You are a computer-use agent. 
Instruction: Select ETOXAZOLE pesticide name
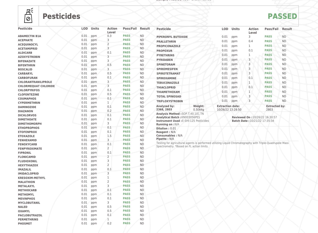click(x=27, y=136)
